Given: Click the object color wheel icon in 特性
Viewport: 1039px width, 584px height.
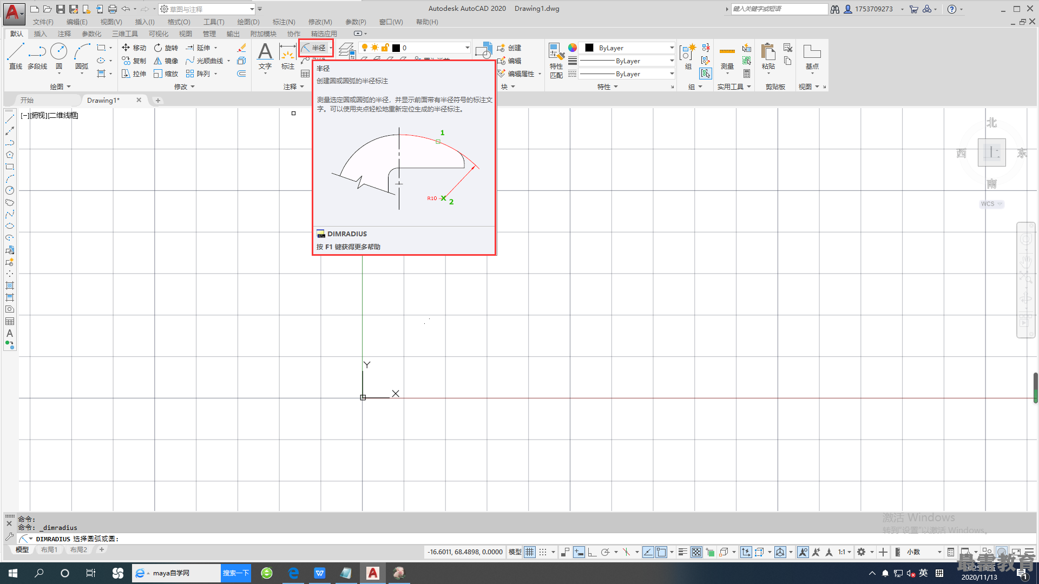Looking at the screenshot, I should tap(573, 48).
